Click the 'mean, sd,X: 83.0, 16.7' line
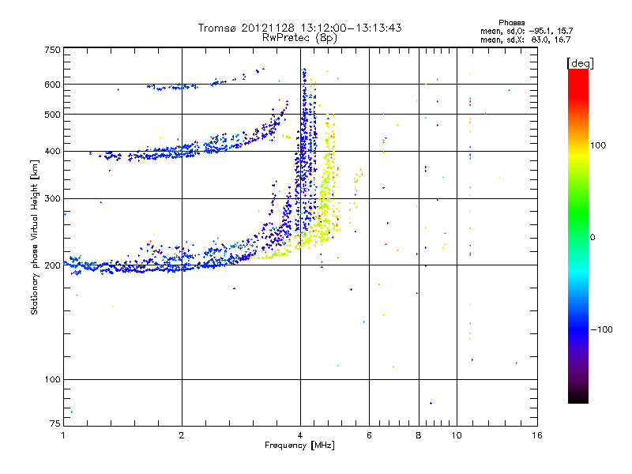Image resolution: width=632 pixels, height=474 pixels. (x=525, y=39)
